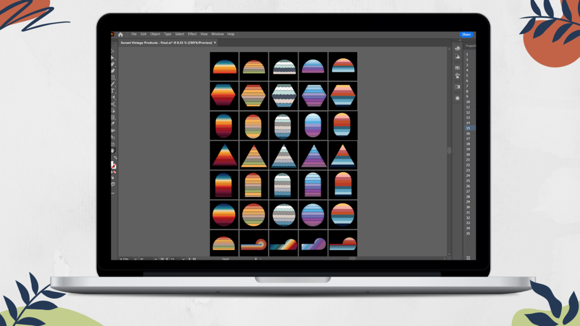
Task: Jump to first artboard navigation button
Action: (162, 258)
